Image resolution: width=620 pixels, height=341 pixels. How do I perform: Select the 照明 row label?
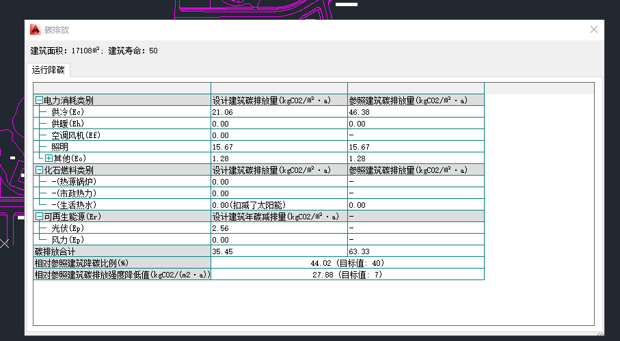(x=59, y=147)
